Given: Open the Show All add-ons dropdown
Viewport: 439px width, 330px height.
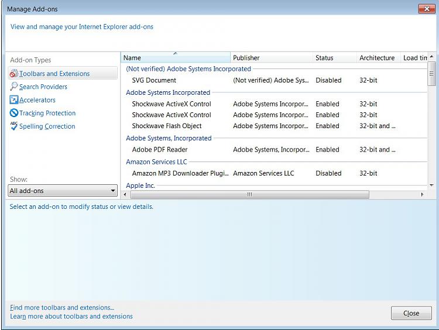Looking at the screenshot, I should click(x=63, y=191).
